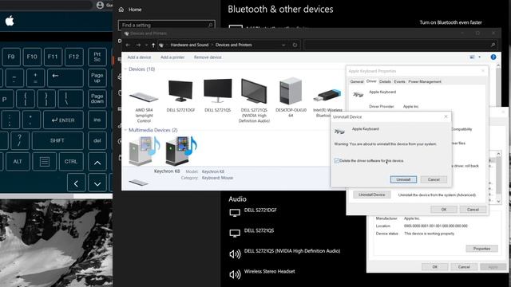Open the Home icon in Settings
This screenshot has height=287, width=511.
click(x=121, y=10)
